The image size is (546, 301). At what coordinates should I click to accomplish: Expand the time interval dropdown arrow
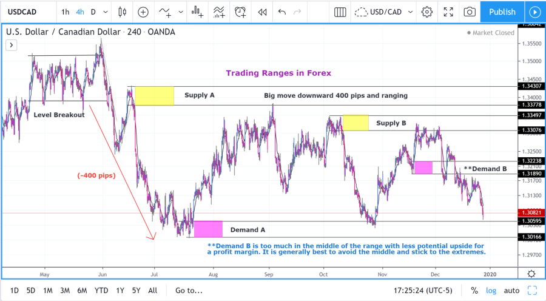click(x=106, y=12)
